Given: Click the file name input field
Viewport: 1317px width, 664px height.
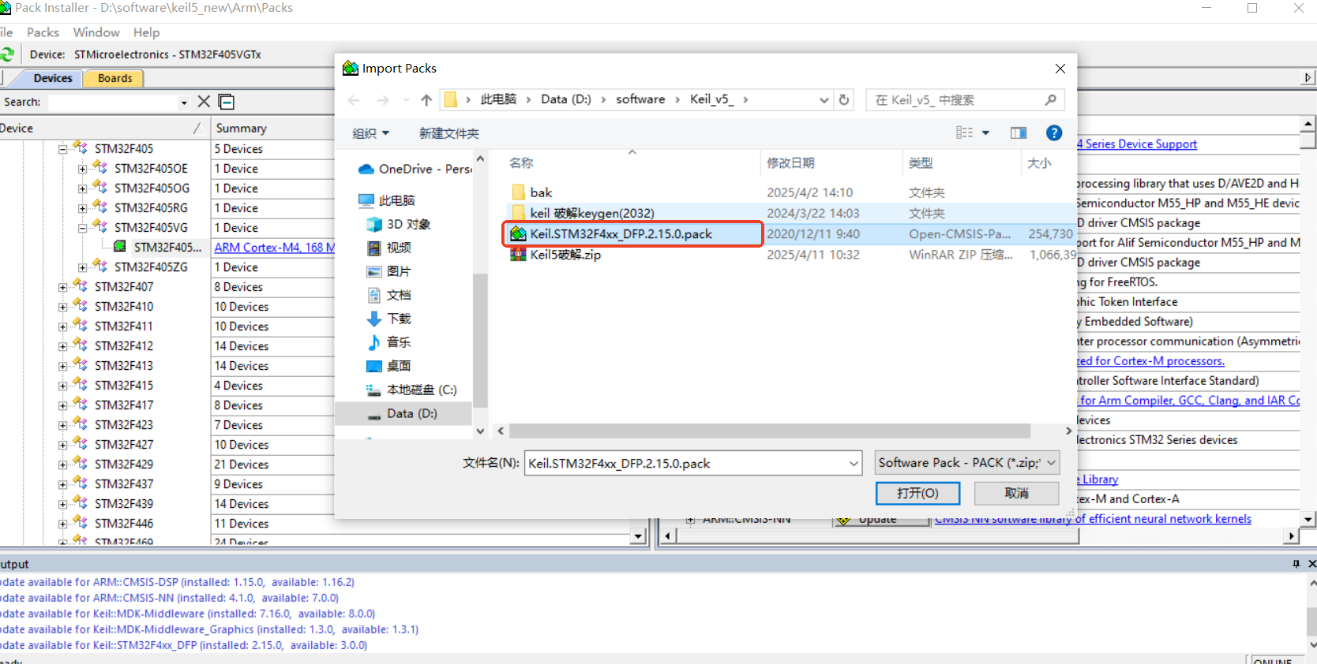Looking at the screenshot, I should point(685,464).
